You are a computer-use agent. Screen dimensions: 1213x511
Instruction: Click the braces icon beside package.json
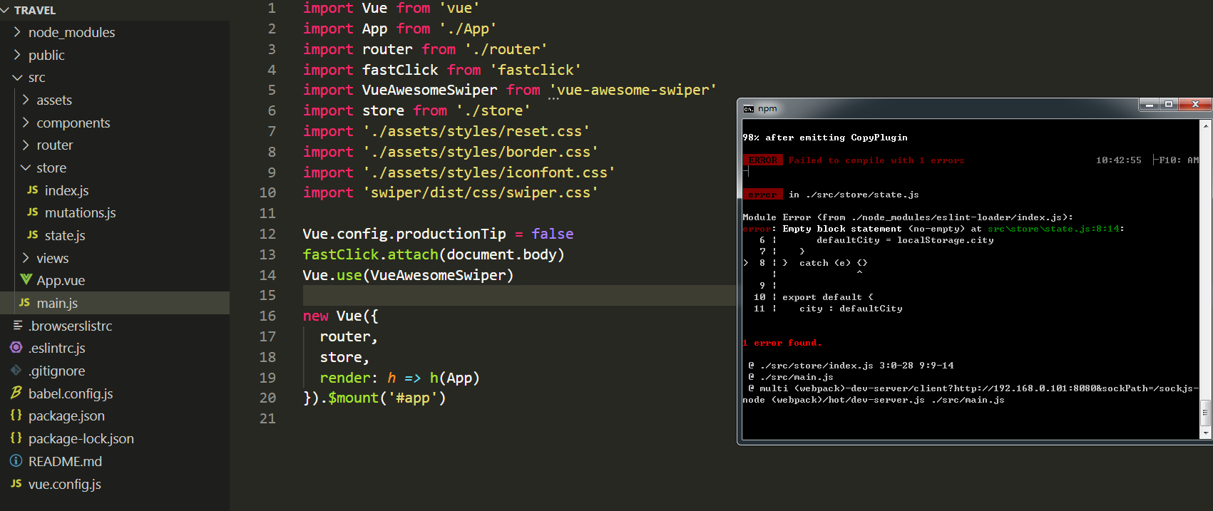click(16, 415)
